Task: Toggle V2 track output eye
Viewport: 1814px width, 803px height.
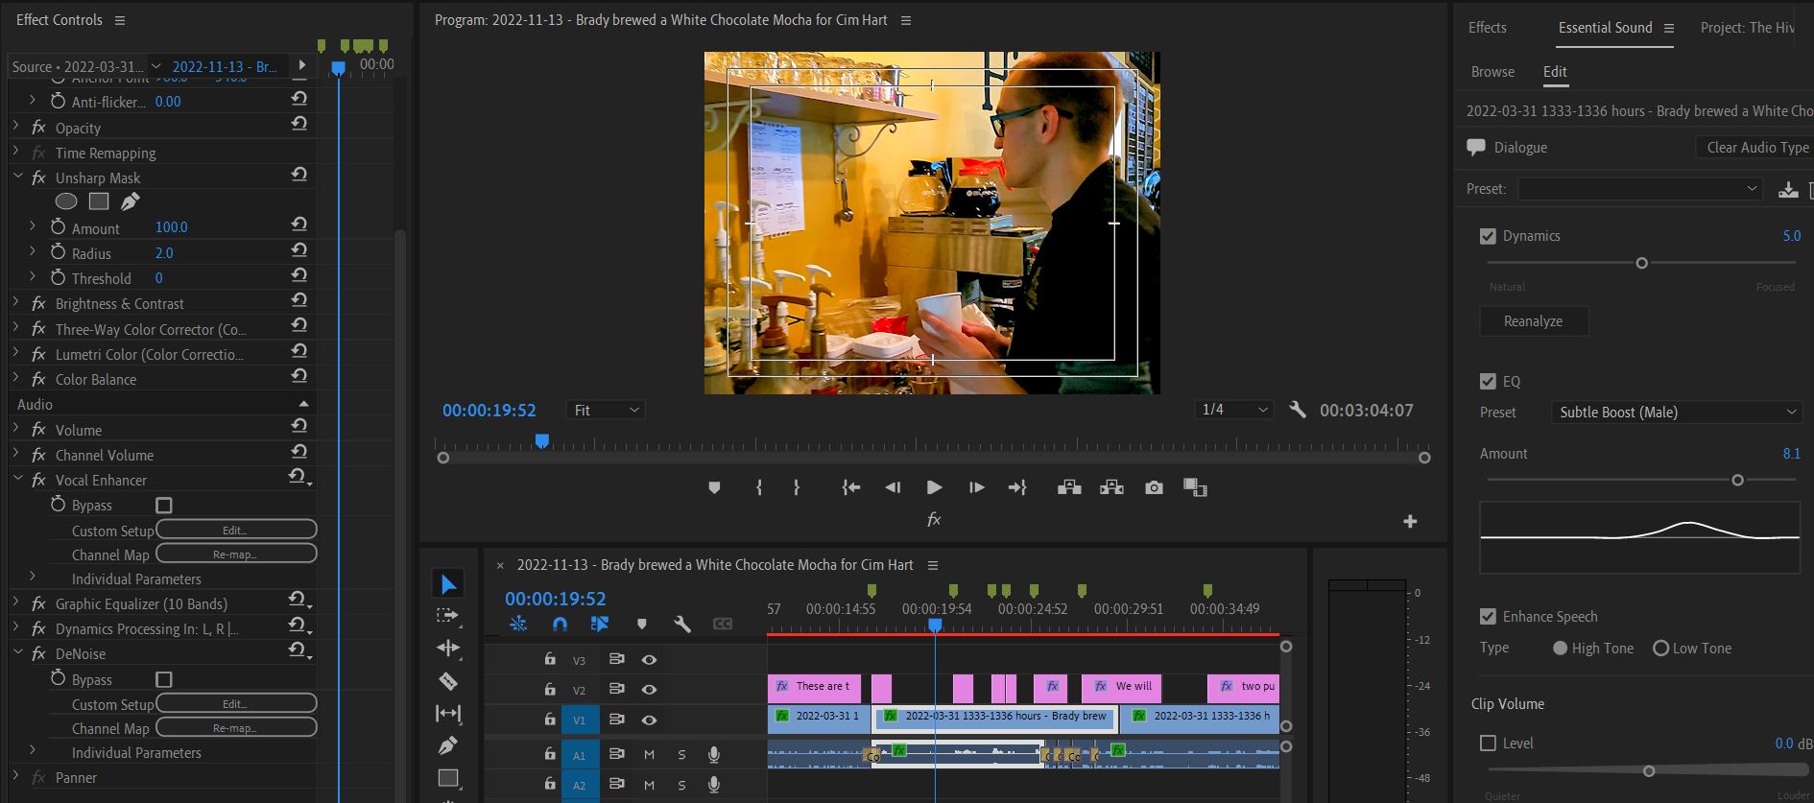Action: [649, 689]
